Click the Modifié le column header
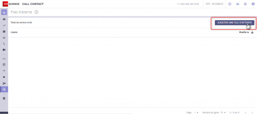The width and height of the screenshot is (257, 114). 244,32
